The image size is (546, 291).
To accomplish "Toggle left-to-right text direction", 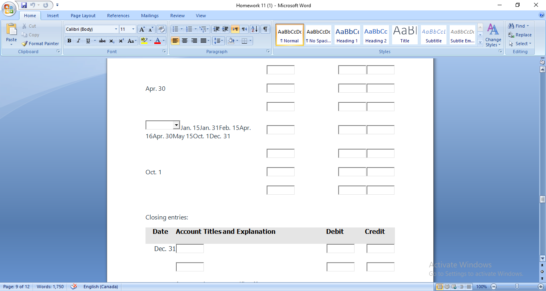I will [235, 29].
